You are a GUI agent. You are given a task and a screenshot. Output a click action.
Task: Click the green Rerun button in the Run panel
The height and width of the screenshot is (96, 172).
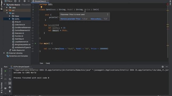(5, 71)
